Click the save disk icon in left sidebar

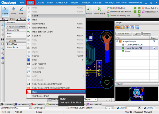[3, 39]
